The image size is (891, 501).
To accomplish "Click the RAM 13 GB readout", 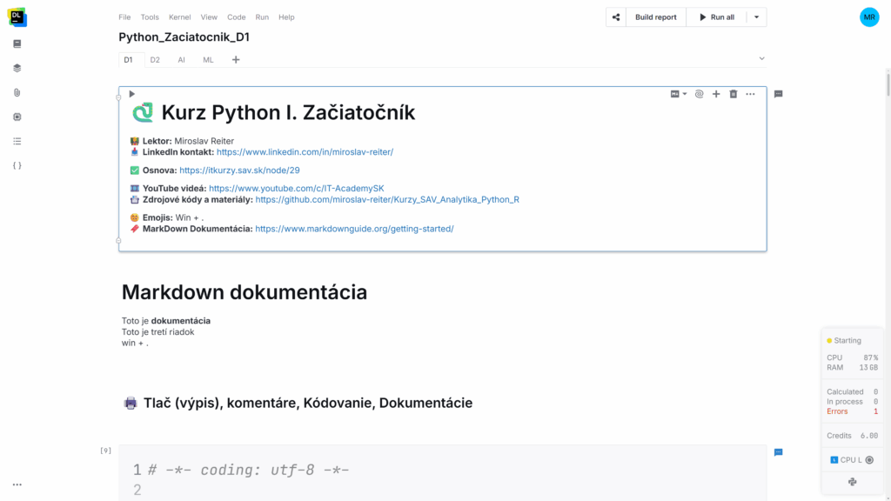I will [852, 368].
